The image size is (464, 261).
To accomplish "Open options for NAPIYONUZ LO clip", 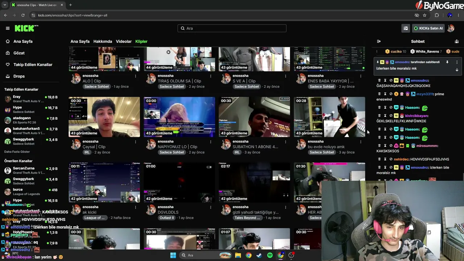I will point(211,142).
